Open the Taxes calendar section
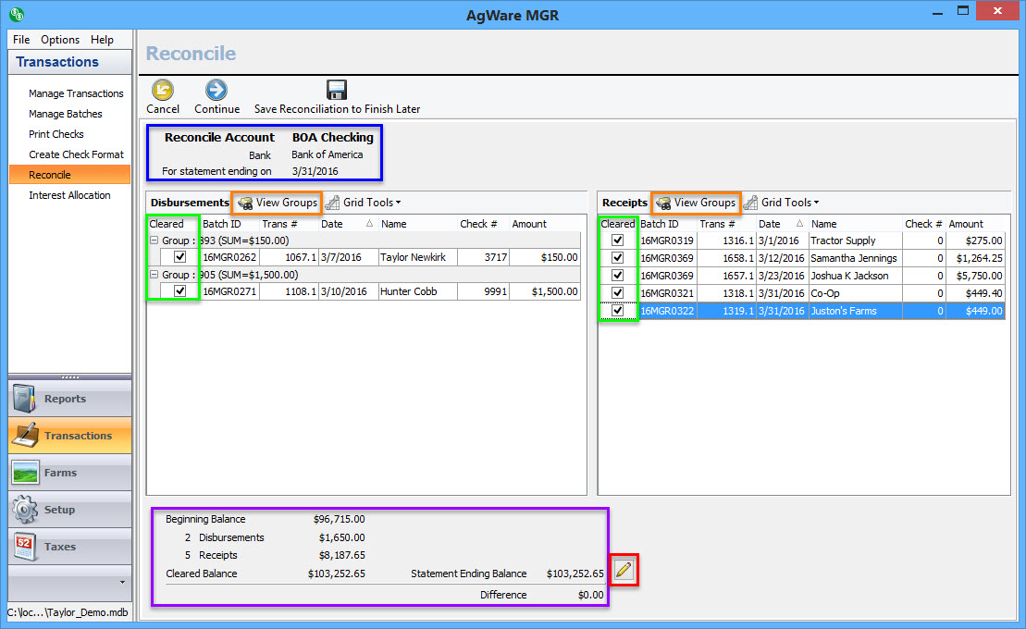 27,547
